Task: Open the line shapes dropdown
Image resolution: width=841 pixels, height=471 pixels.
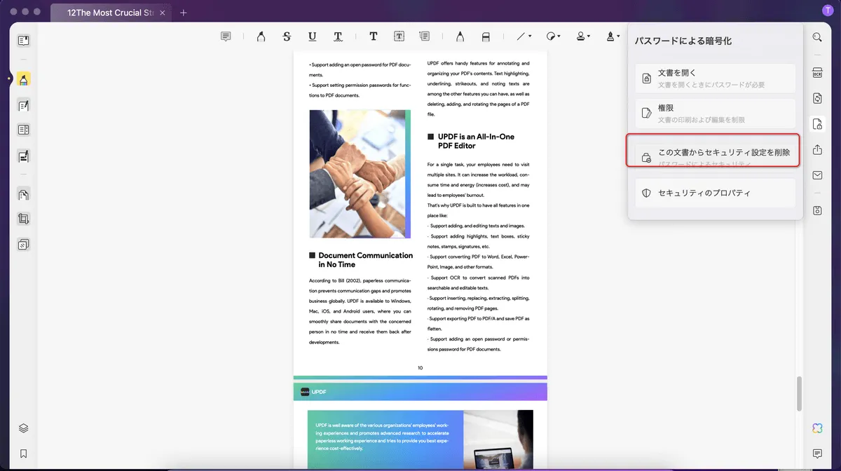Action: coord(524,36)
